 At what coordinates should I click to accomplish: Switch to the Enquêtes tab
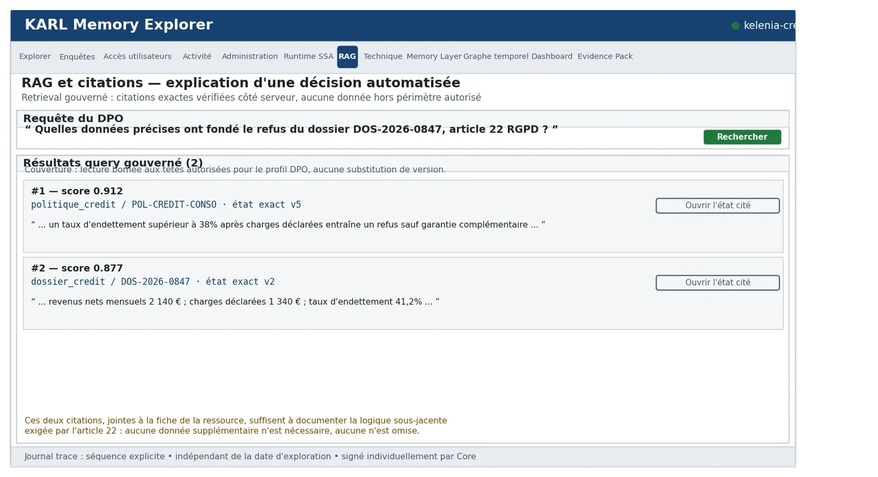[x=77, y=57]
